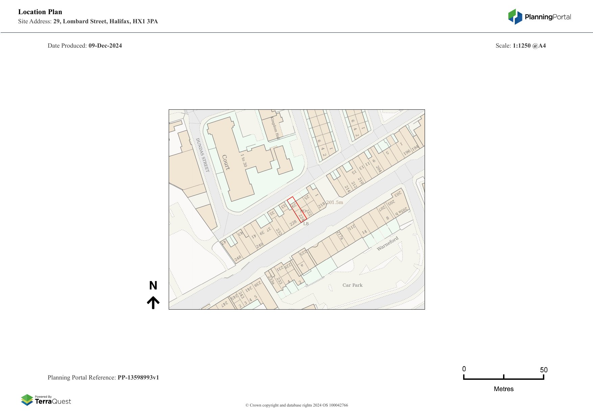Image resolution: width=593 pixels, height=419 pixels.
Task: Click the 50 mark on scale bar
Action: (543, 370)
